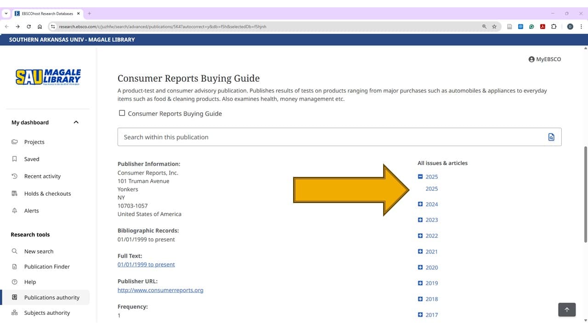Screen dimensions: 588x330
Task: Bookmark this page with the star icon
Action: pos(494,27)
